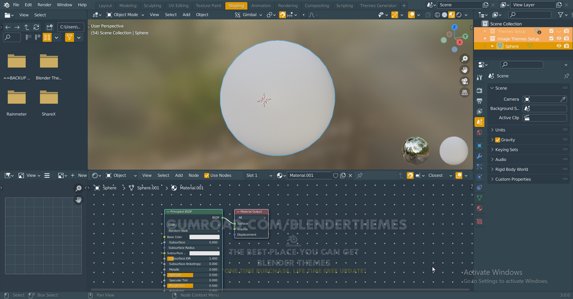Switch to the Themes Generator workspace tab
Viewport: 573px width, 299px height.
(x=378, y=6)
